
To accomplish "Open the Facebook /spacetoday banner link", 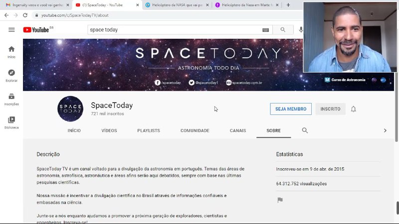I will pos(168,83).
